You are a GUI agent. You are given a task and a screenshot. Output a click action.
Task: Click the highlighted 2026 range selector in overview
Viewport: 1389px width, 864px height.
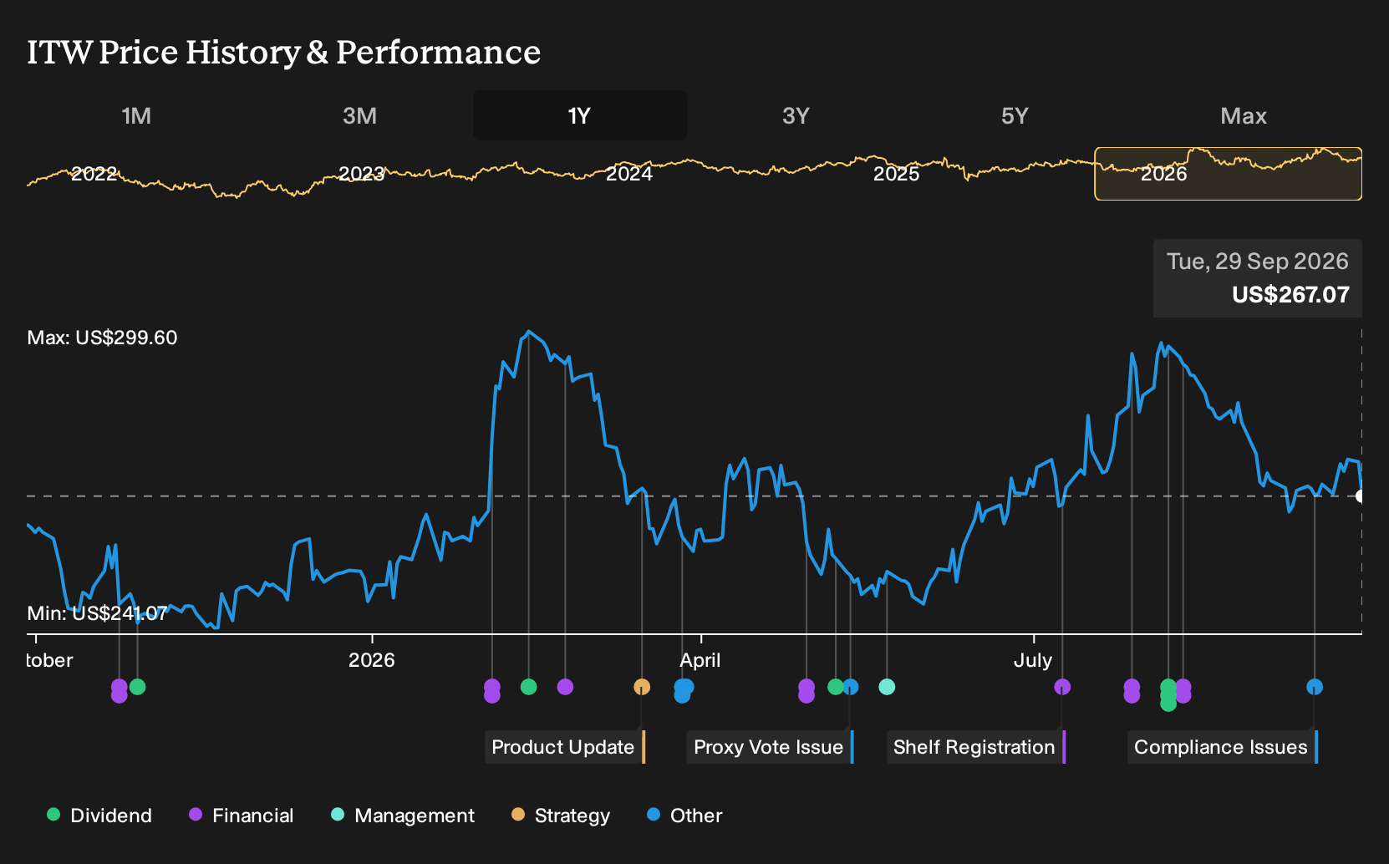[x=1228, y=174]
